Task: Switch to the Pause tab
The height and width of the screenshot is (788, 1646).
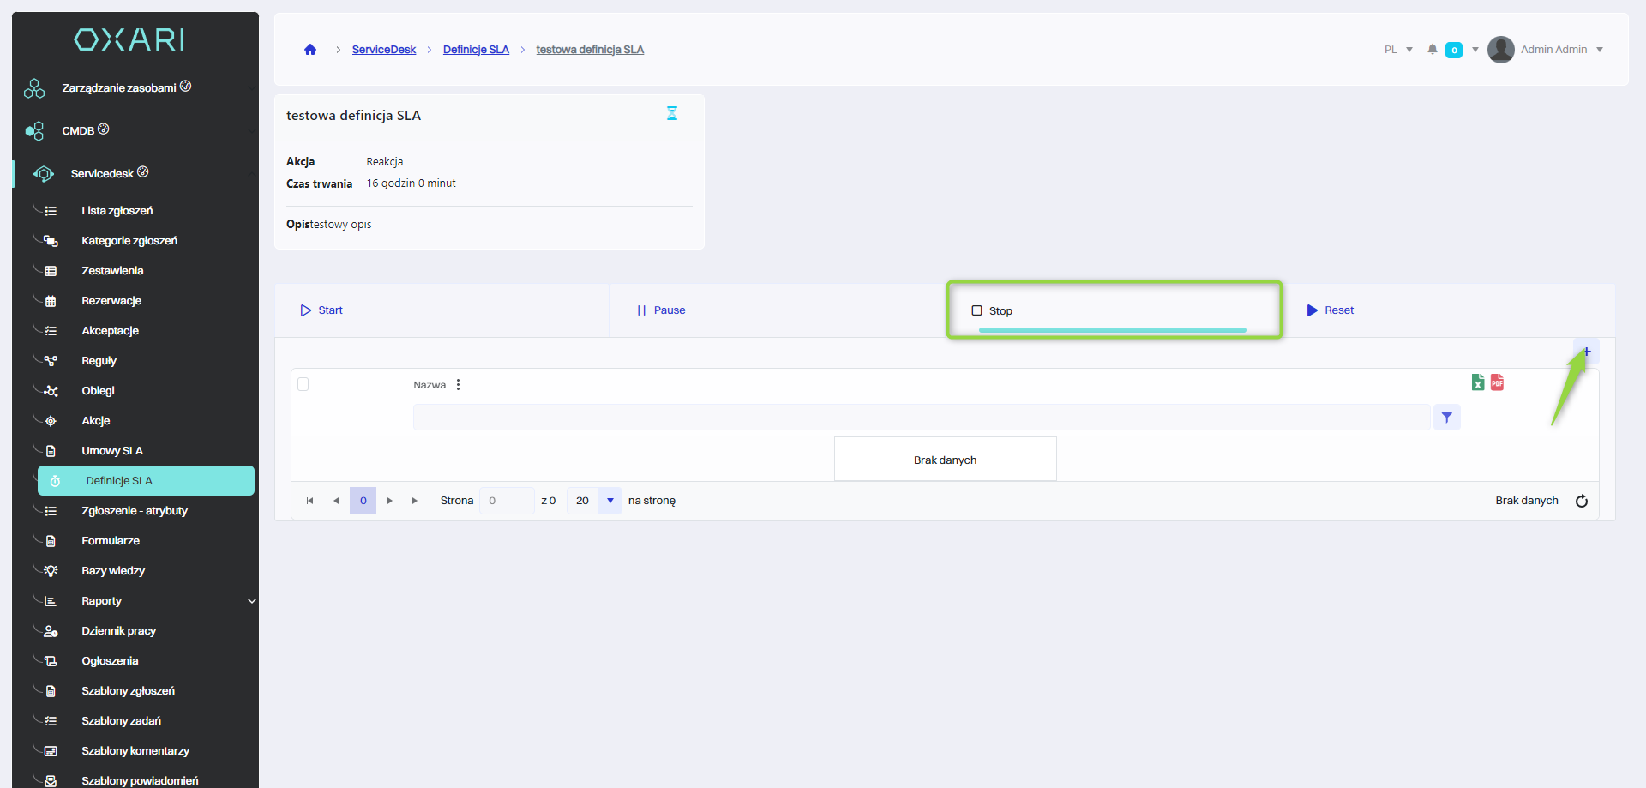Action: 661,310
